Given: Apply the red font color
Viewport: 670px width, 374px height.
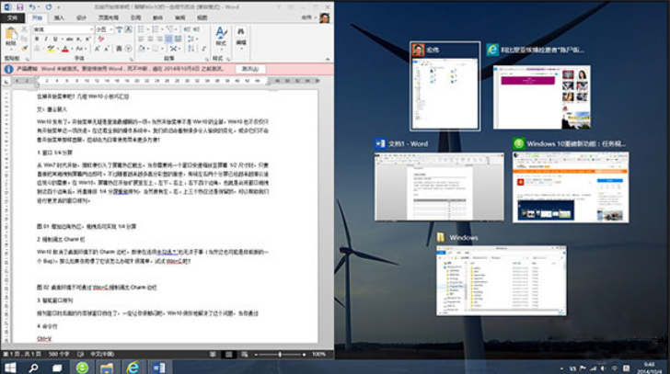Looking at the screenshot, I should point(65,49).
